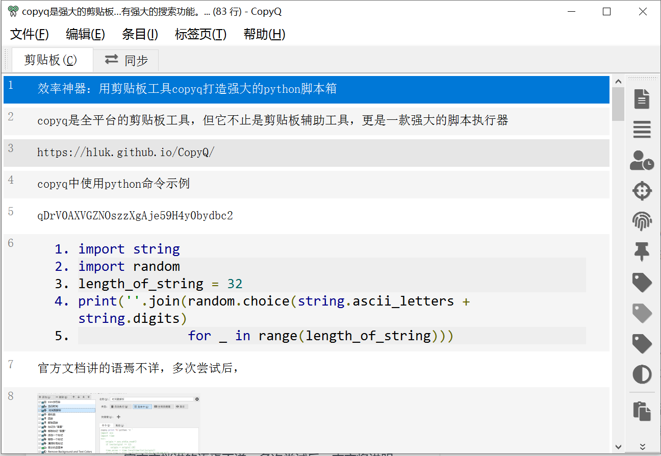
Task: Click the scrollbar up arrow
Action: (x=618, y=82)
